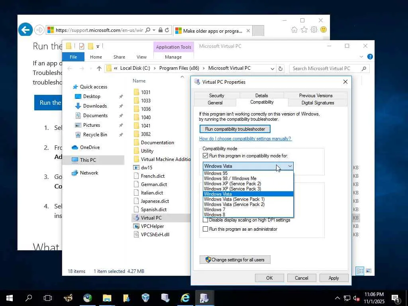Viewport: 408px width, 306px height.
Task: Check 'Run this program as an administrator'
Action: pos(205,229)
